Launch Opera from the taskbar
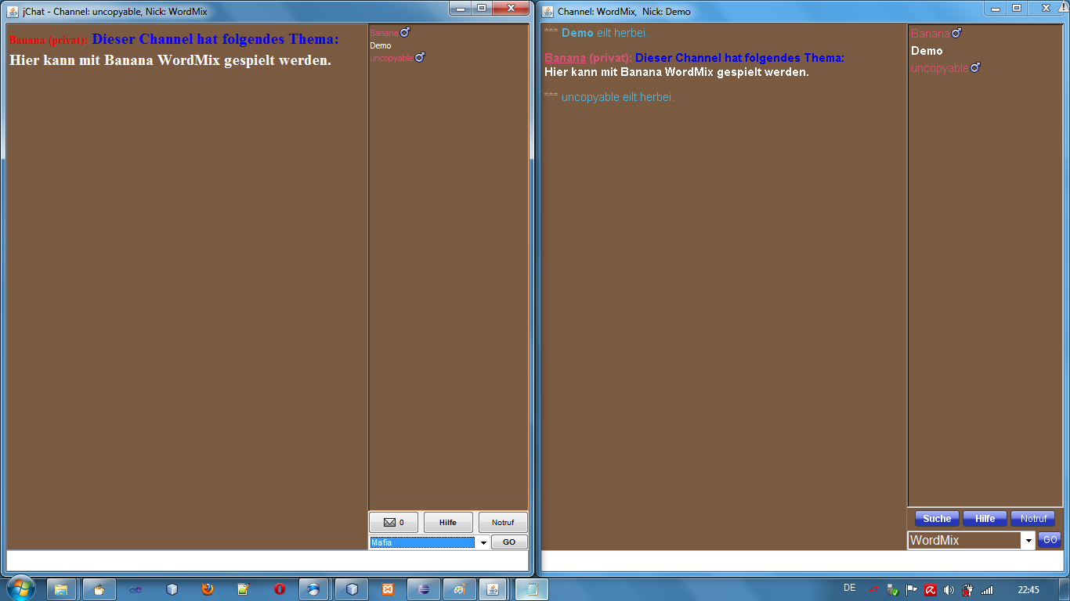Screen dimensions: 1070x601 click(280, 589)
